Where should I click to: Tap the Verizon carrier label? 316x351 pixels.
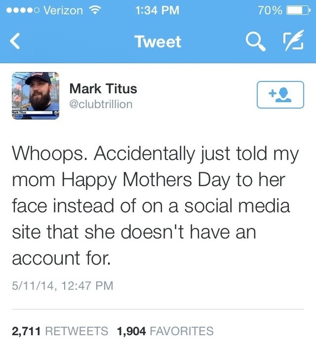pyautogui.click(x=63, y=10)
